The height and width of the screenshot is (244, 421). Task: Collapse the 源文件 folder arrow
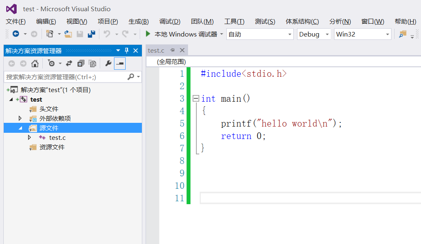(20, 128)
